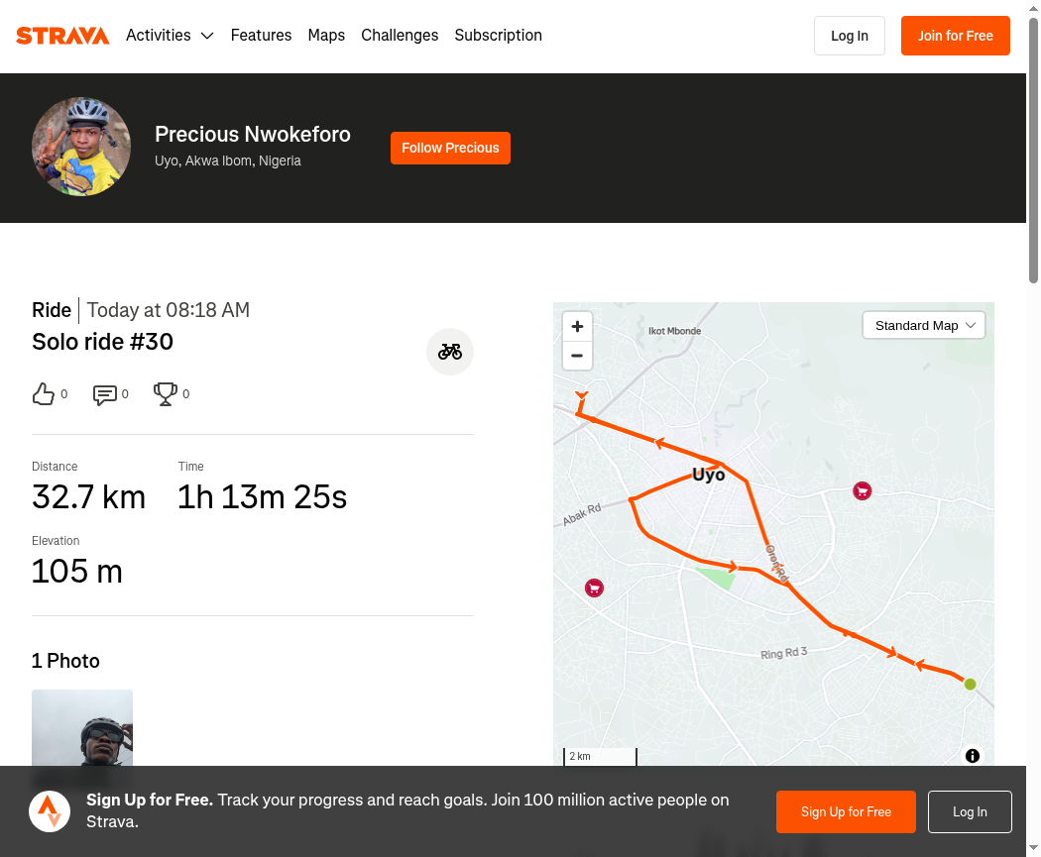Follow Precious with the orange button

coord(450,148)
